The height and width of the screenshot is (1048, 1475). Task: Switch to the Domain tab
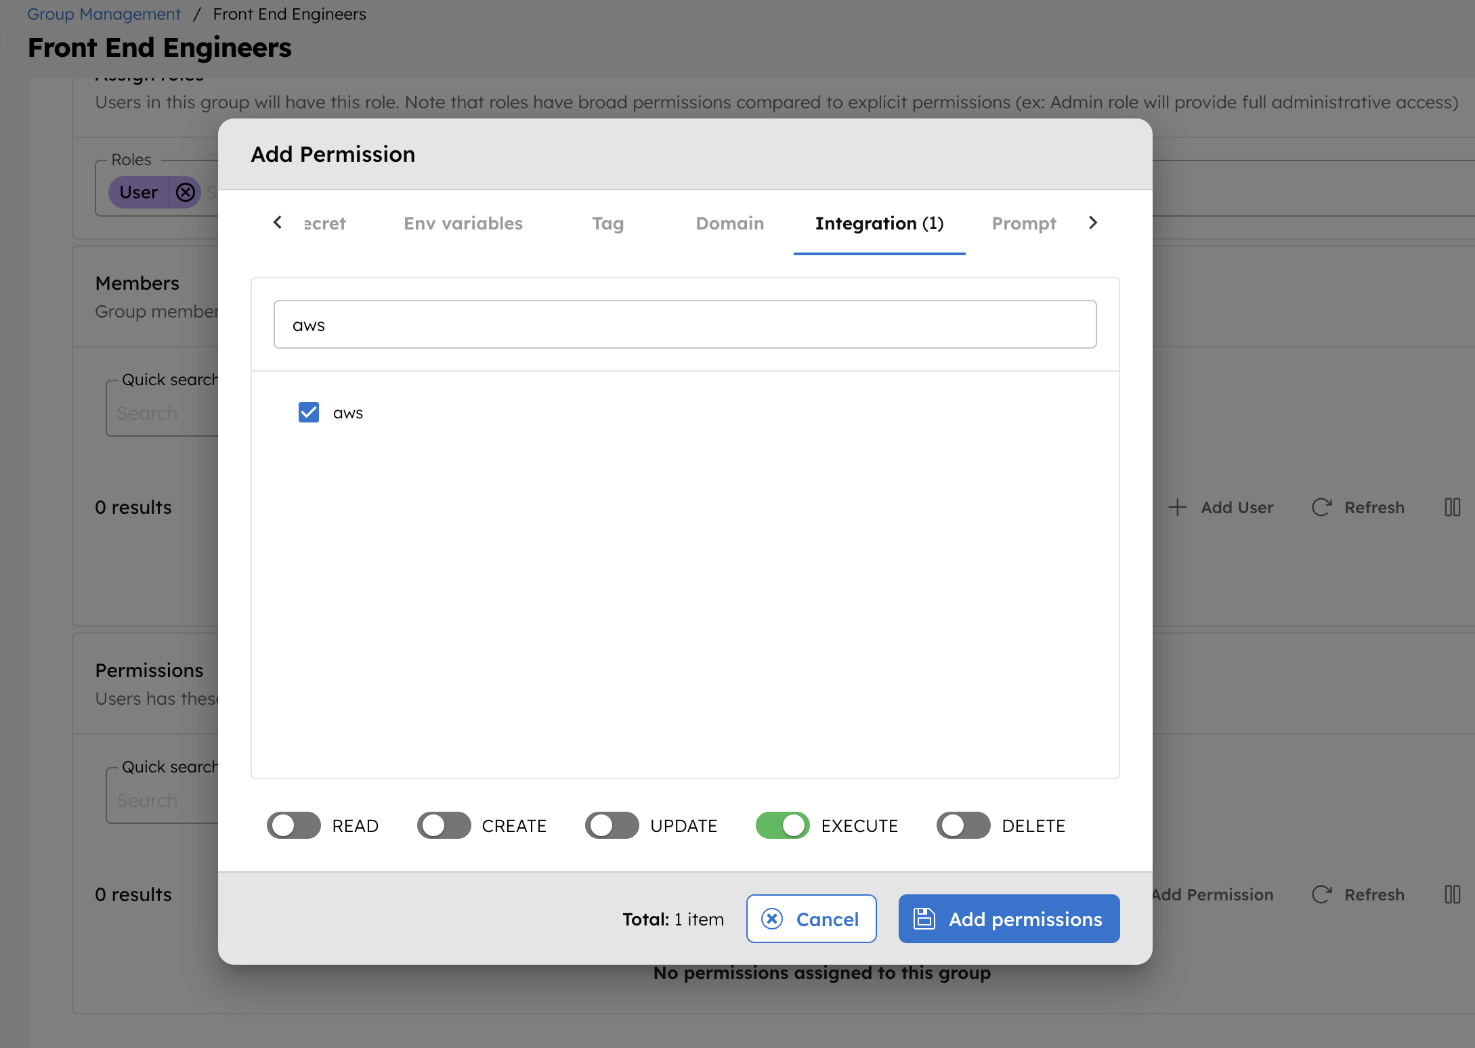pyautogui.click(x=729, y=223)
